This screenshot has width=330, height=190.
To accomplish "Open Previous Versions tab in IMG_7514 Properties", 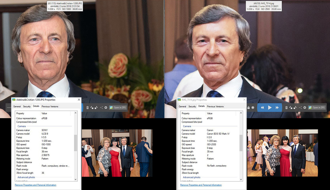I will tap(215, 106).
